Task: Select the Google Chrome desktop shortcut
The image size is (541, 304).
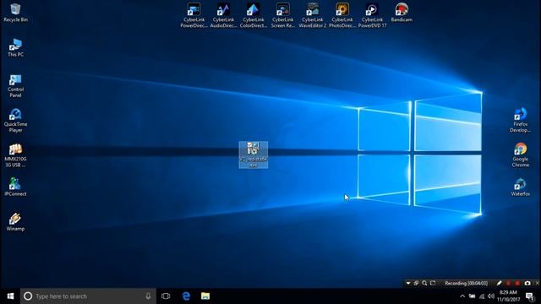Action: click(x=521, y=155)
